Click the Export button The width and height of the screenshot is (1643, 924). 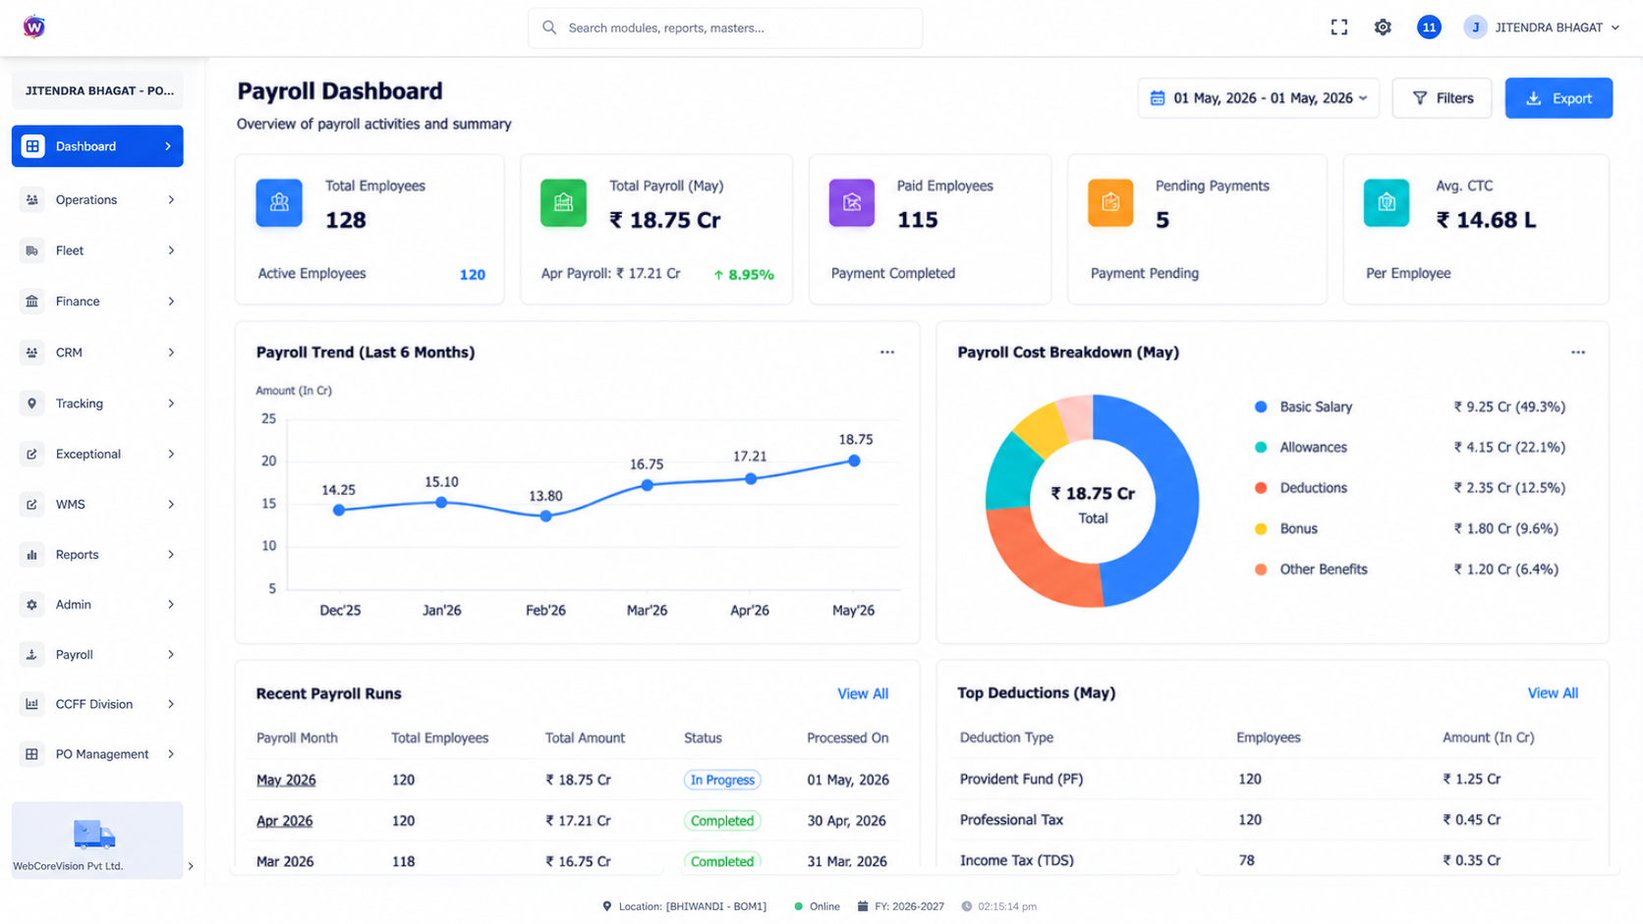(x=1558, y=98)
